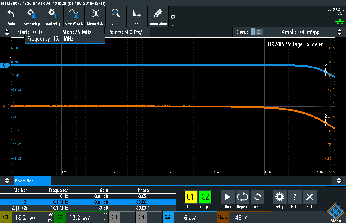Click the Save Waveform icon
The image size is (346, 223).
(74, 17)
